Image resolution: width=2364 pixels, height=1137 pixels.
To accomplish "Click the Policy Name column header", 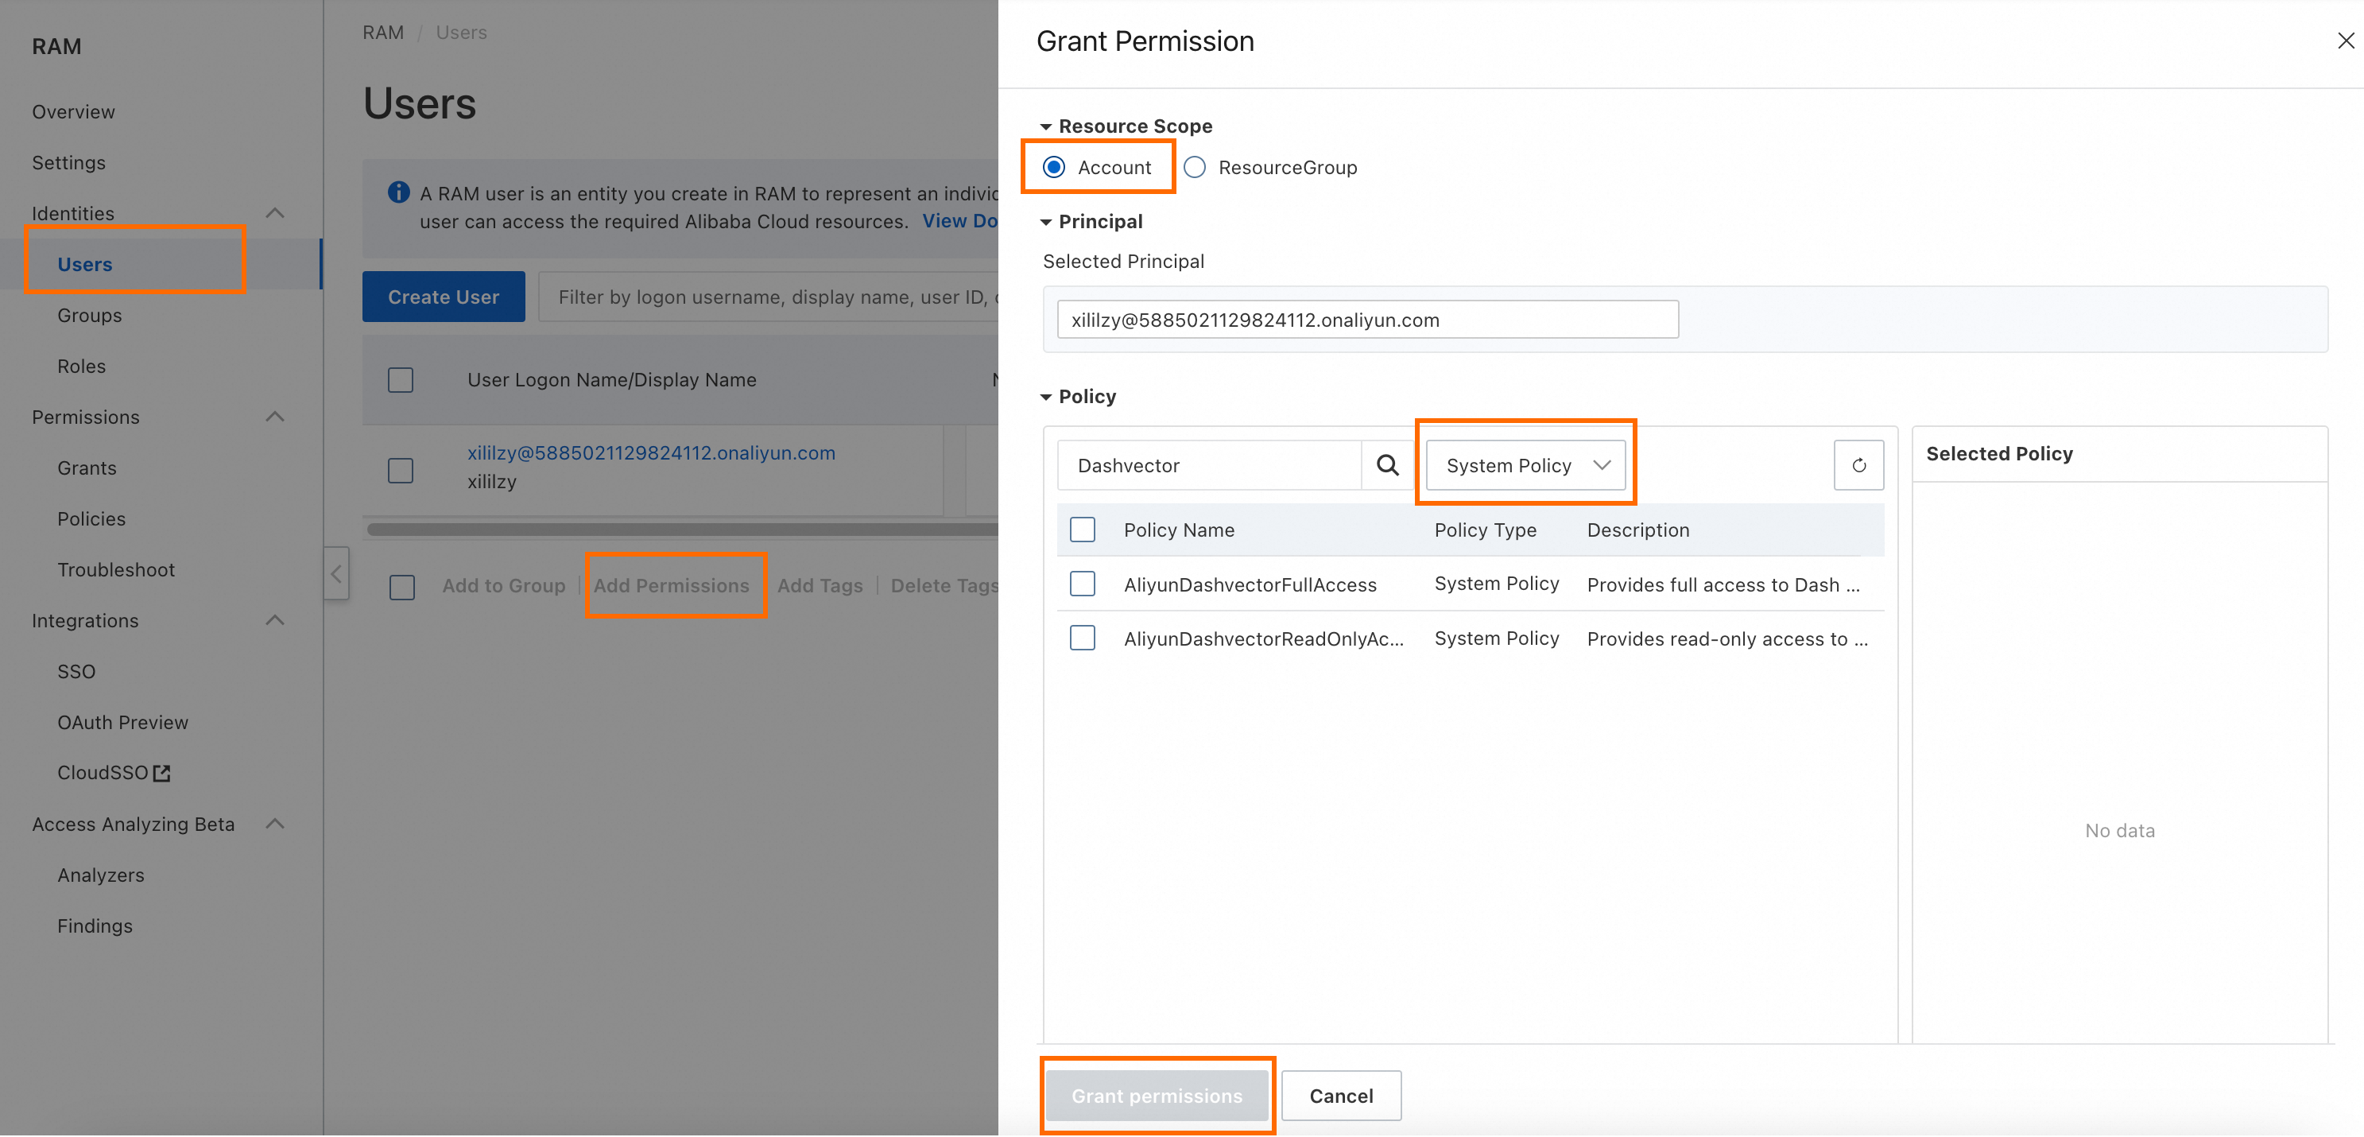I will (x=1178, y=530).
